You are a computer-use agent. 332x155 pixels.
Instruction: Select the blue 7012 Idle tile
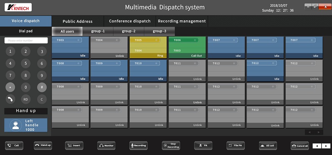coord(265,71)
